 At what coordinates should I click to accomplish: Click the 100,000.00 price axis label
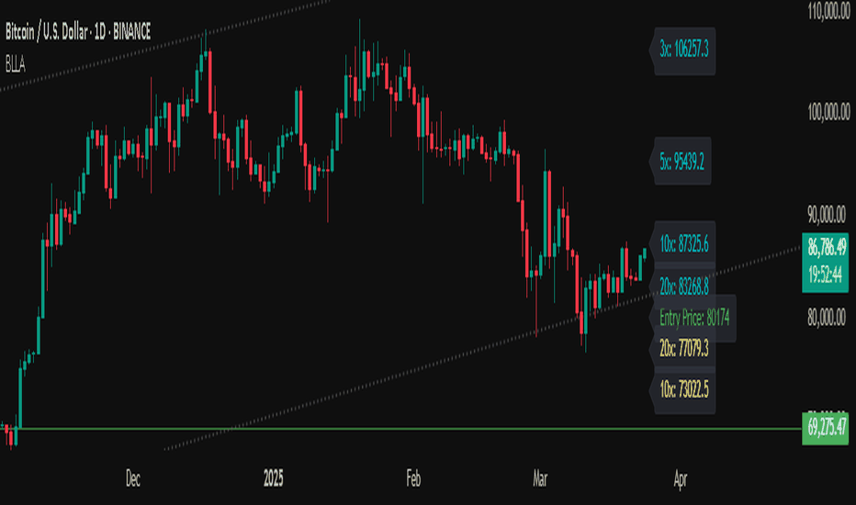[x=828, y=112]
